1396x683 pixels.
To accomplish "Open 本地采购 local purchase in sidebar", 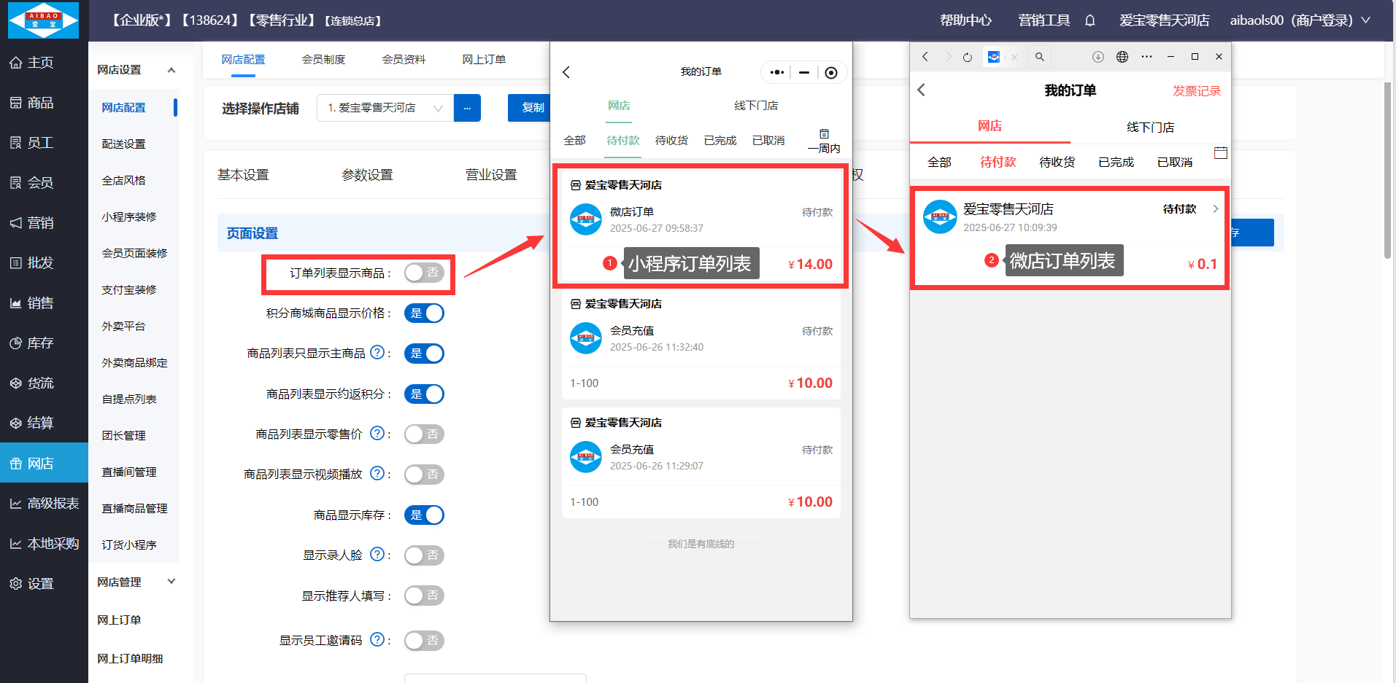I will (44, 544).
